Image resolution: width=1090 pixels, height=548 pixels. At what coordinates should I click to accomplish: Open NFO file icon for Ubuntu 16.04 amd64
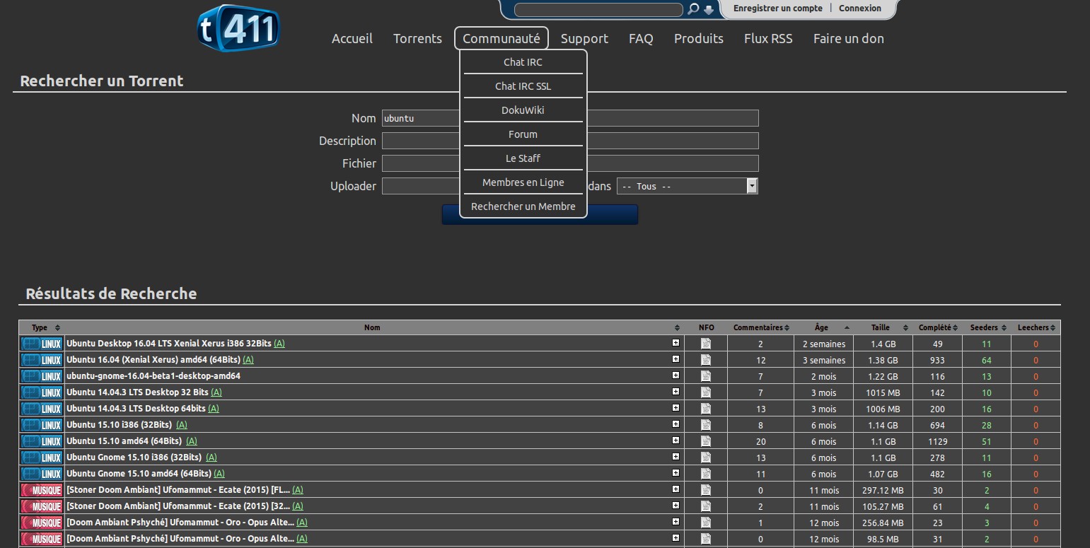coord(705,360)
